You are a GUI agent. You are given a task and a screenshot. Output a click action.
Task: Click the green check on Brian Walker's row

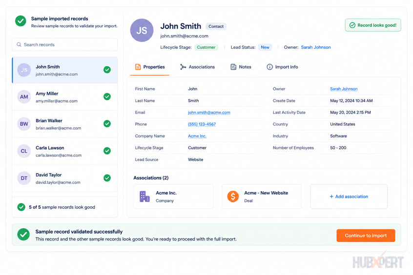click(107, 124)
